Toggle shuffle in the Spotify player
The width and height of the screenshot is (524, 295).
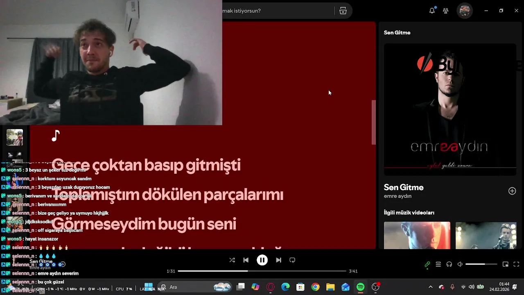pos(232,260)
